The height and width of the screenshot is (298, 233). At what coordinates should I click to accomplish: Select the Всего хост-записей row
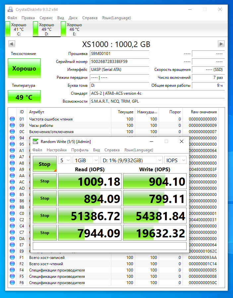click(x=114, y=257)
